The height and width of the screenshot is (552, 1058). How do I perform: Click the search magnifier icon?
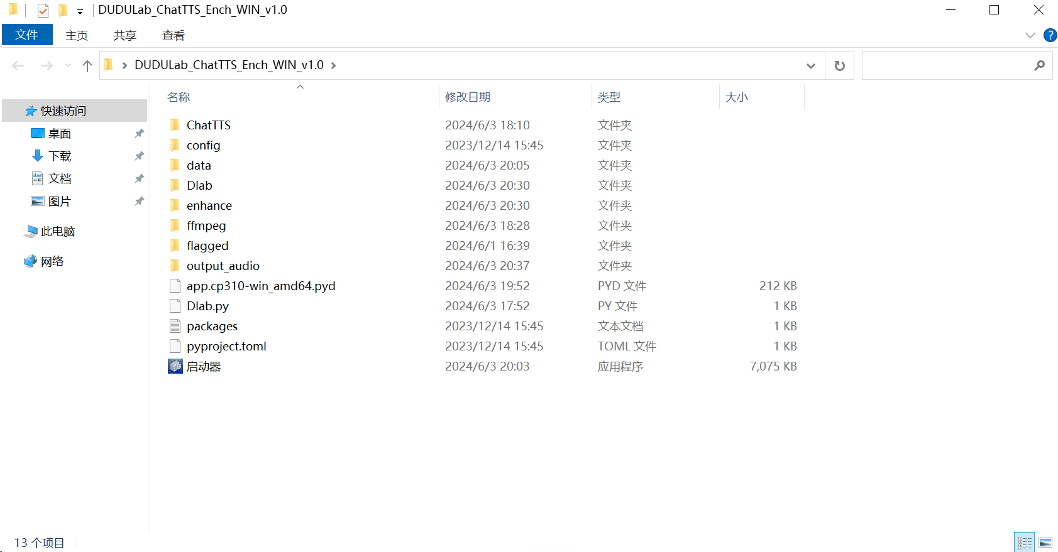point(1039,65)
